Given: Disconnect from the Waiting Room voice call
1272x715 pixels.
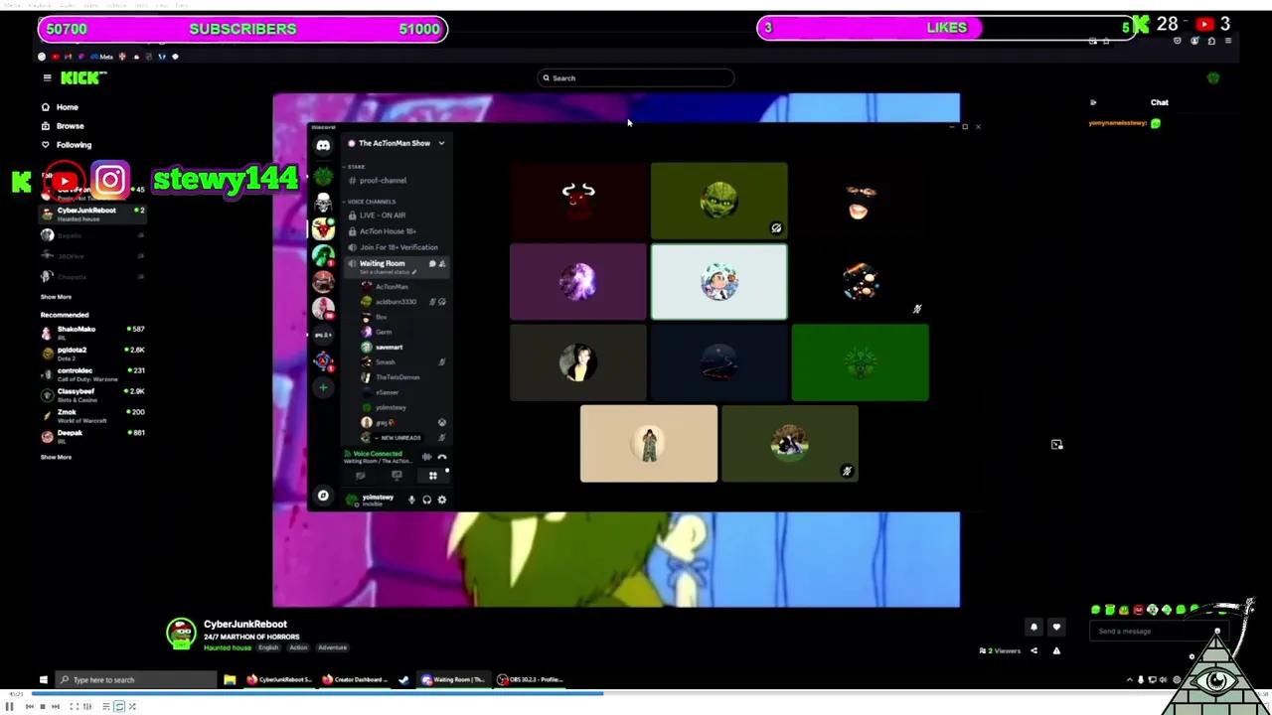Looking at the screenshot, I should 441,457.
